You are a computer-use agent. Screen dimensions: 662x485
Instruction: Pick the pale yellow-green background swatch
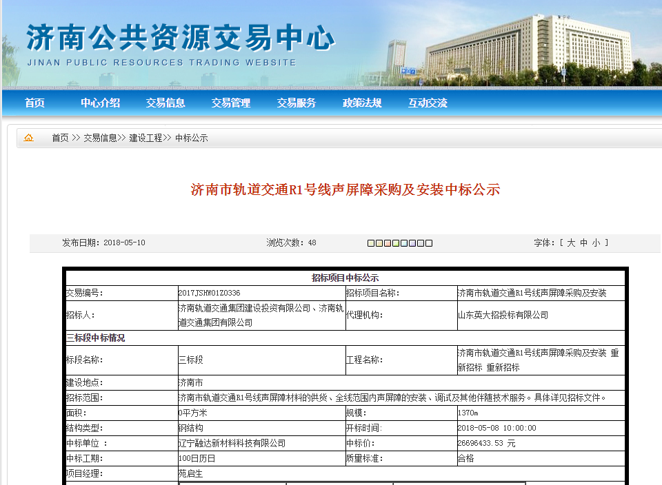(x=371, y=243)
